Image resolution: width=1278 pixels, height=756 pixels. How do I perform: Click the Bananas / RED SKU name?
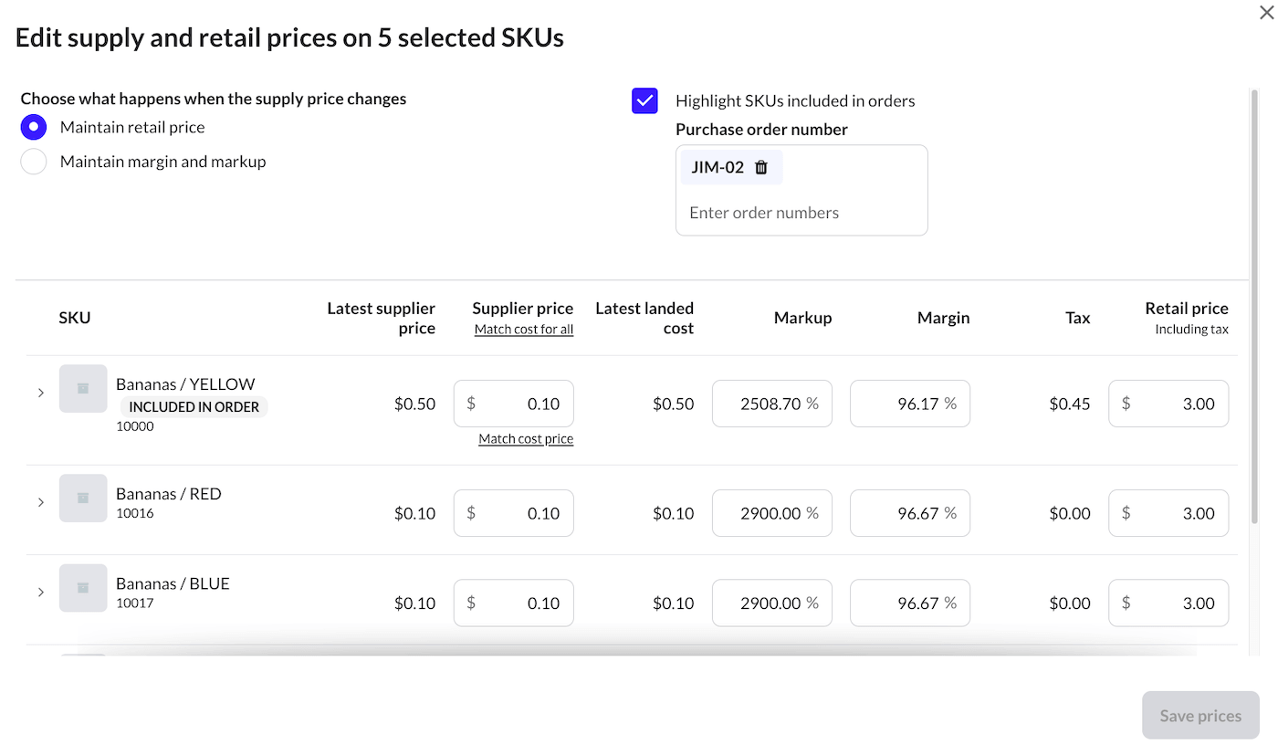click(169, 494)
